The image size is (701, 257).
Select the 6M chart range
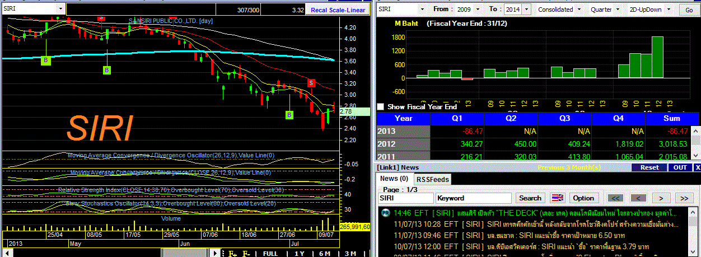(x=325, y=253)
